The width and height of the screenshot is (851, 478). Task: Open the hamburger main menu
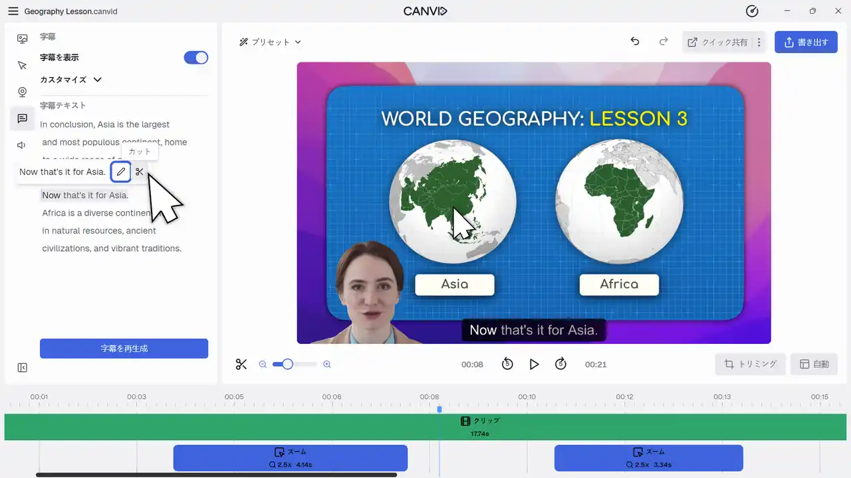click(13, 11)
